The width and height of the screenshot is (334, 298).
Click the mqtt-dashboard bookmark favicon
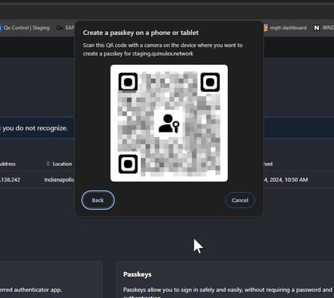pos(265,28)
